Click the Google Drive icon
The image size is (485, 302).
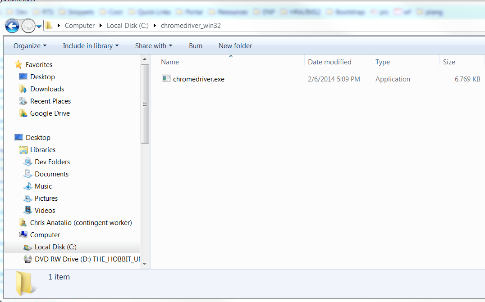[23, 113]
